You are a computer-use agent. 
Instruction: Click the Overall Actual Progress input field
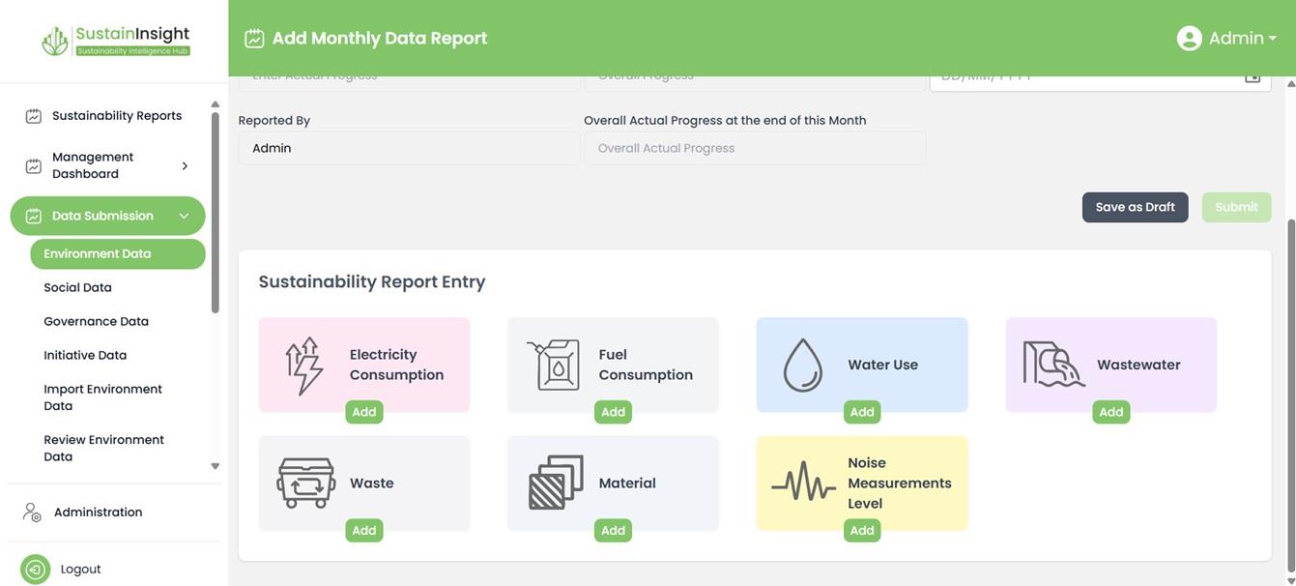tap(755, 148)
